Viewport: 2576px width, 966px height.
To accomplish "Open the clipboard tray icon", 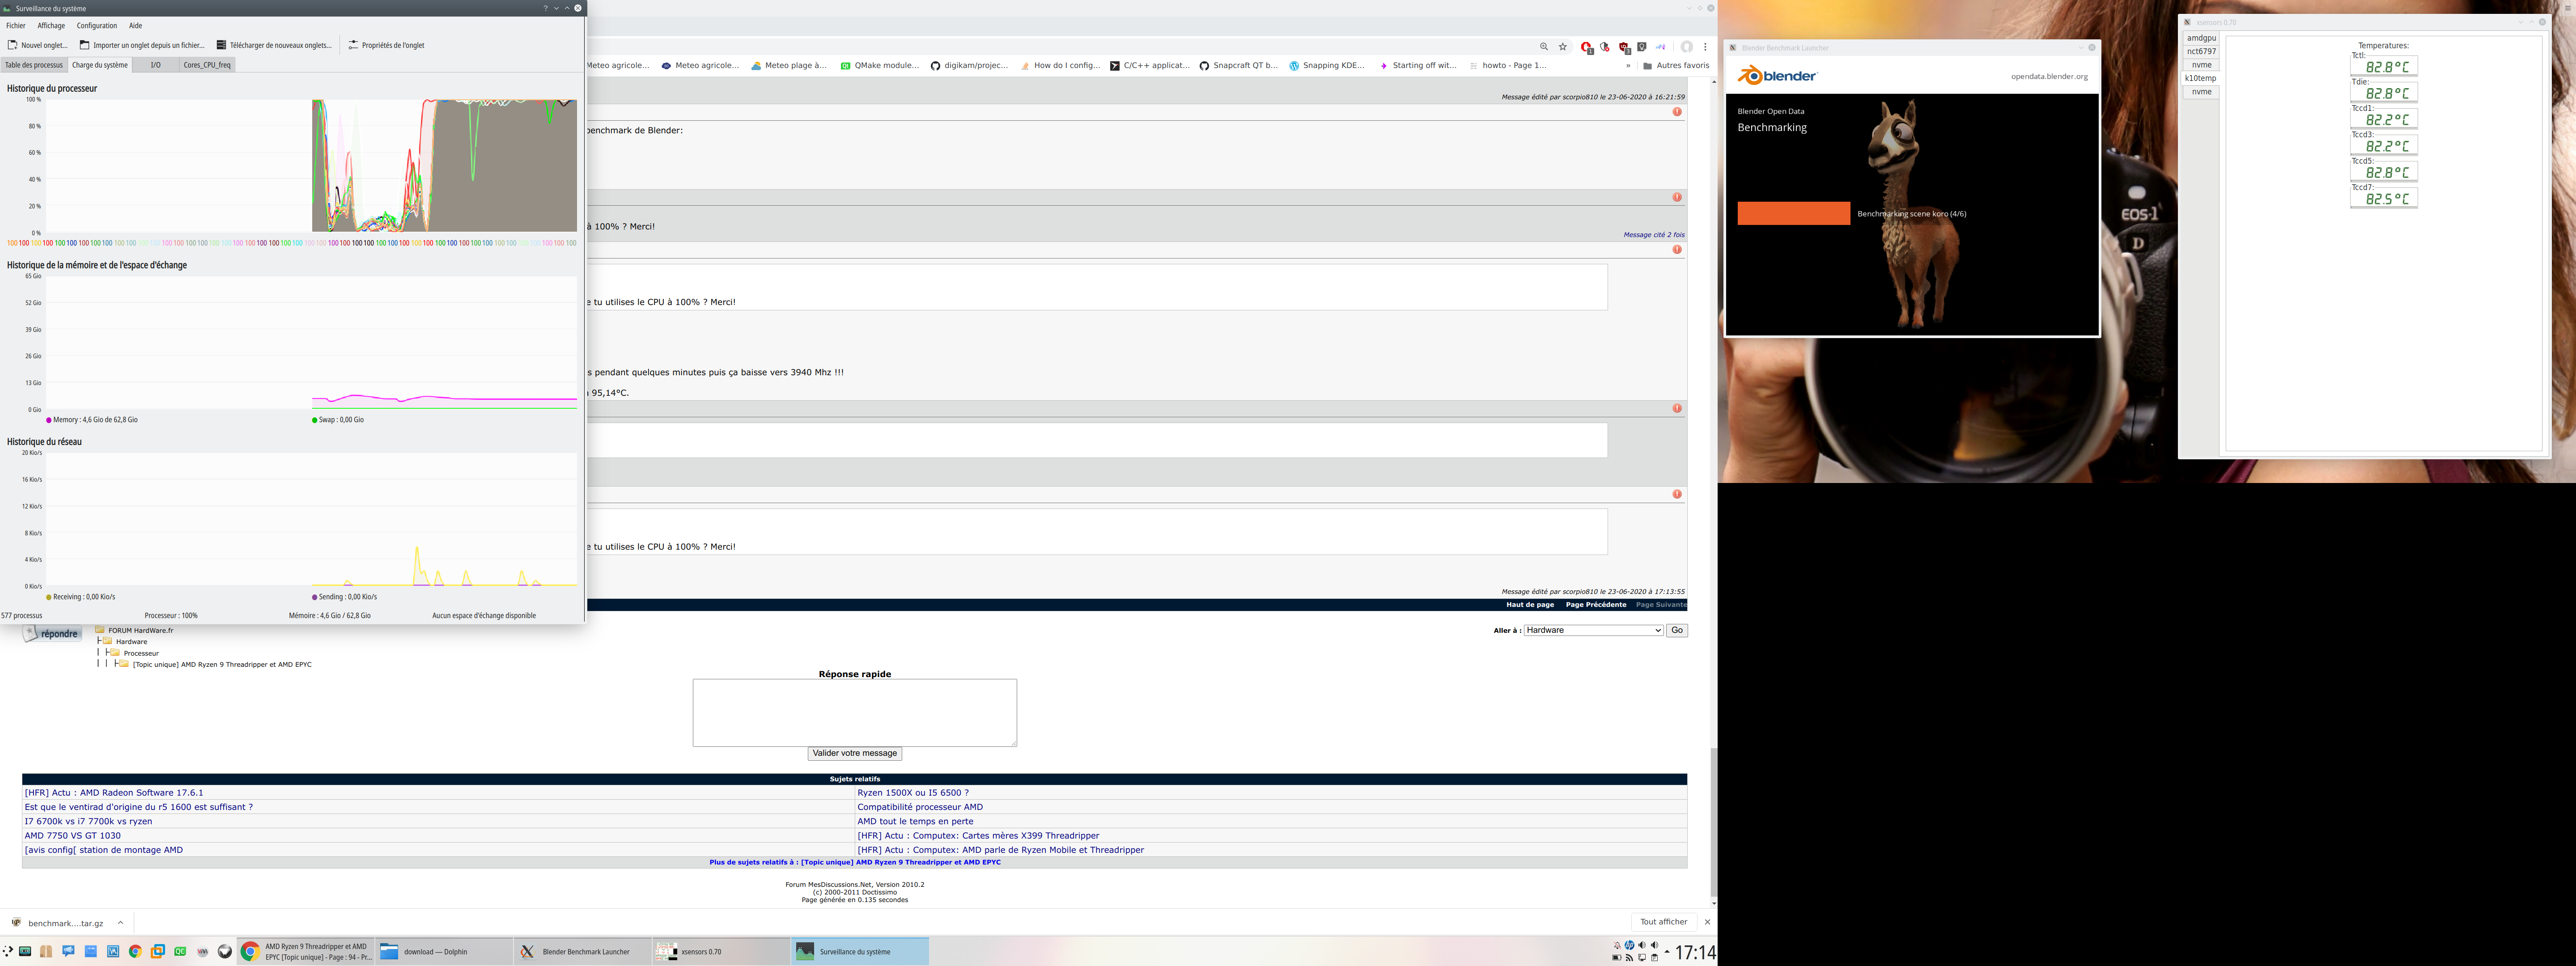I will 1654,958.
